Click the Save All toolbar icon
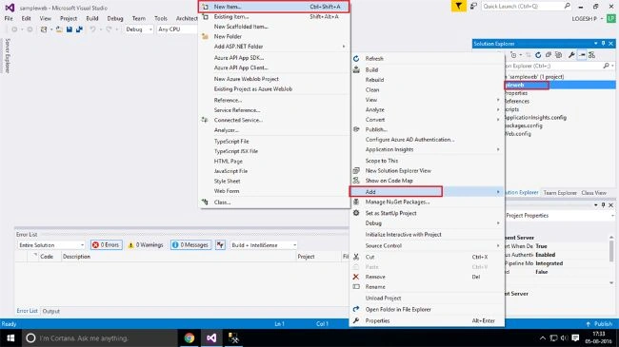Image resolution: width=619 pixels, height=347 pixels. coord(79,29)
